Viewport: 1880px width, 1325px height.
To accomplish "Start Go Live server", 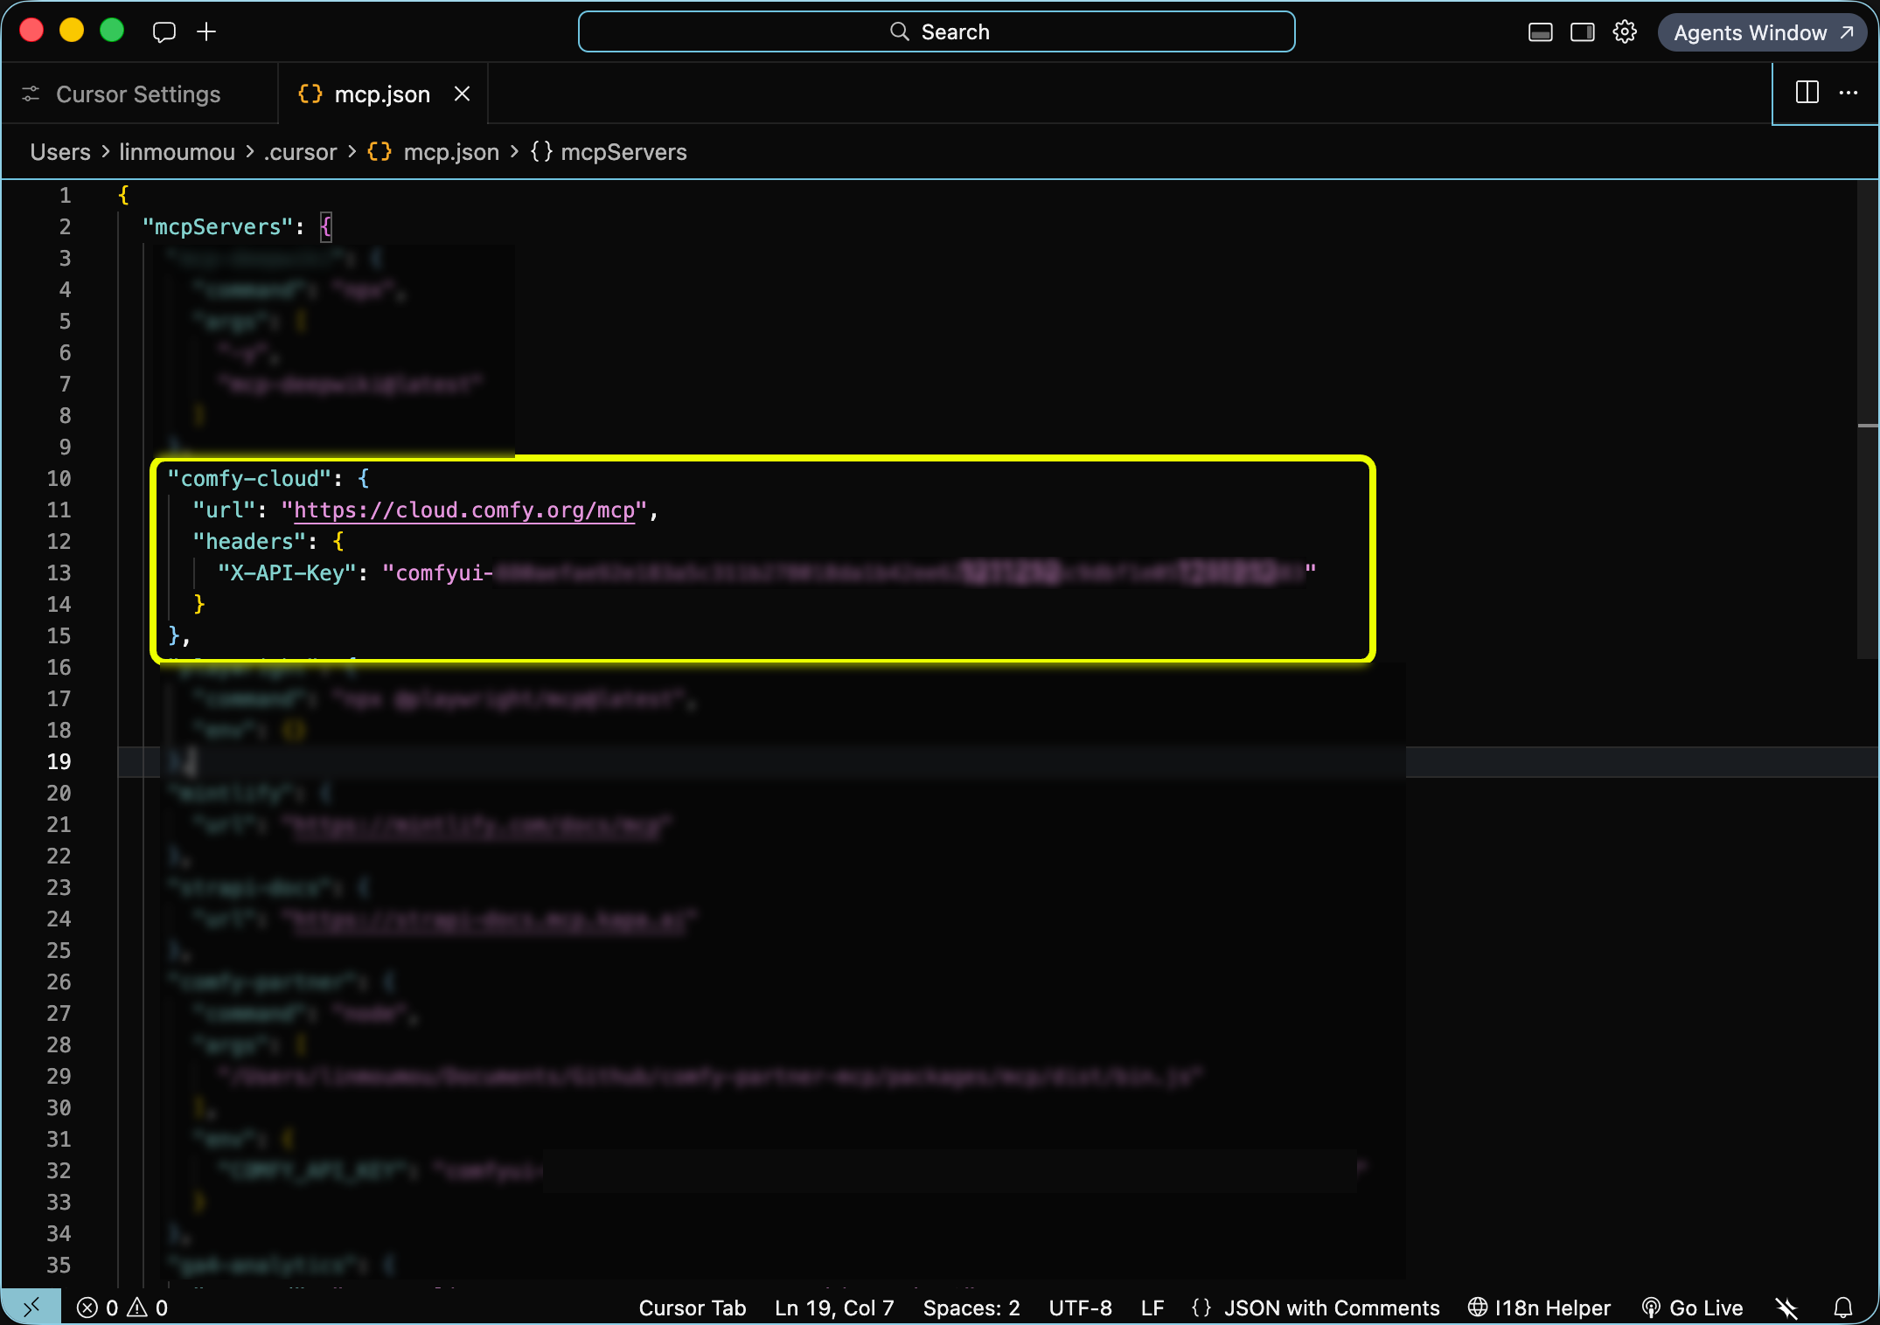I will pos(1693,1308).
